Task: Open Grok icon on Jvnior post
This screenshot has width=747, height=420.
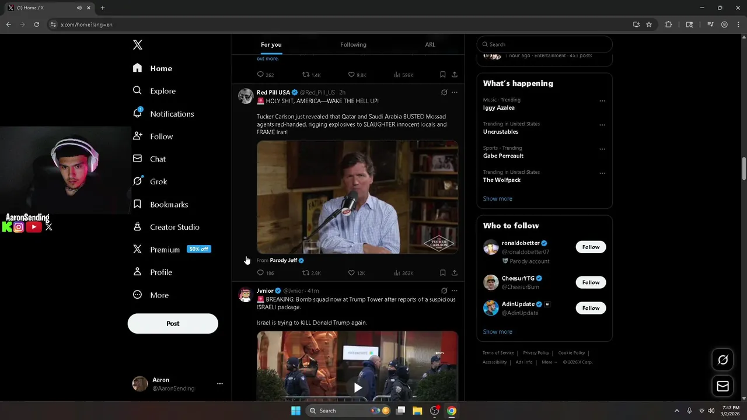Action: point(444,290)
